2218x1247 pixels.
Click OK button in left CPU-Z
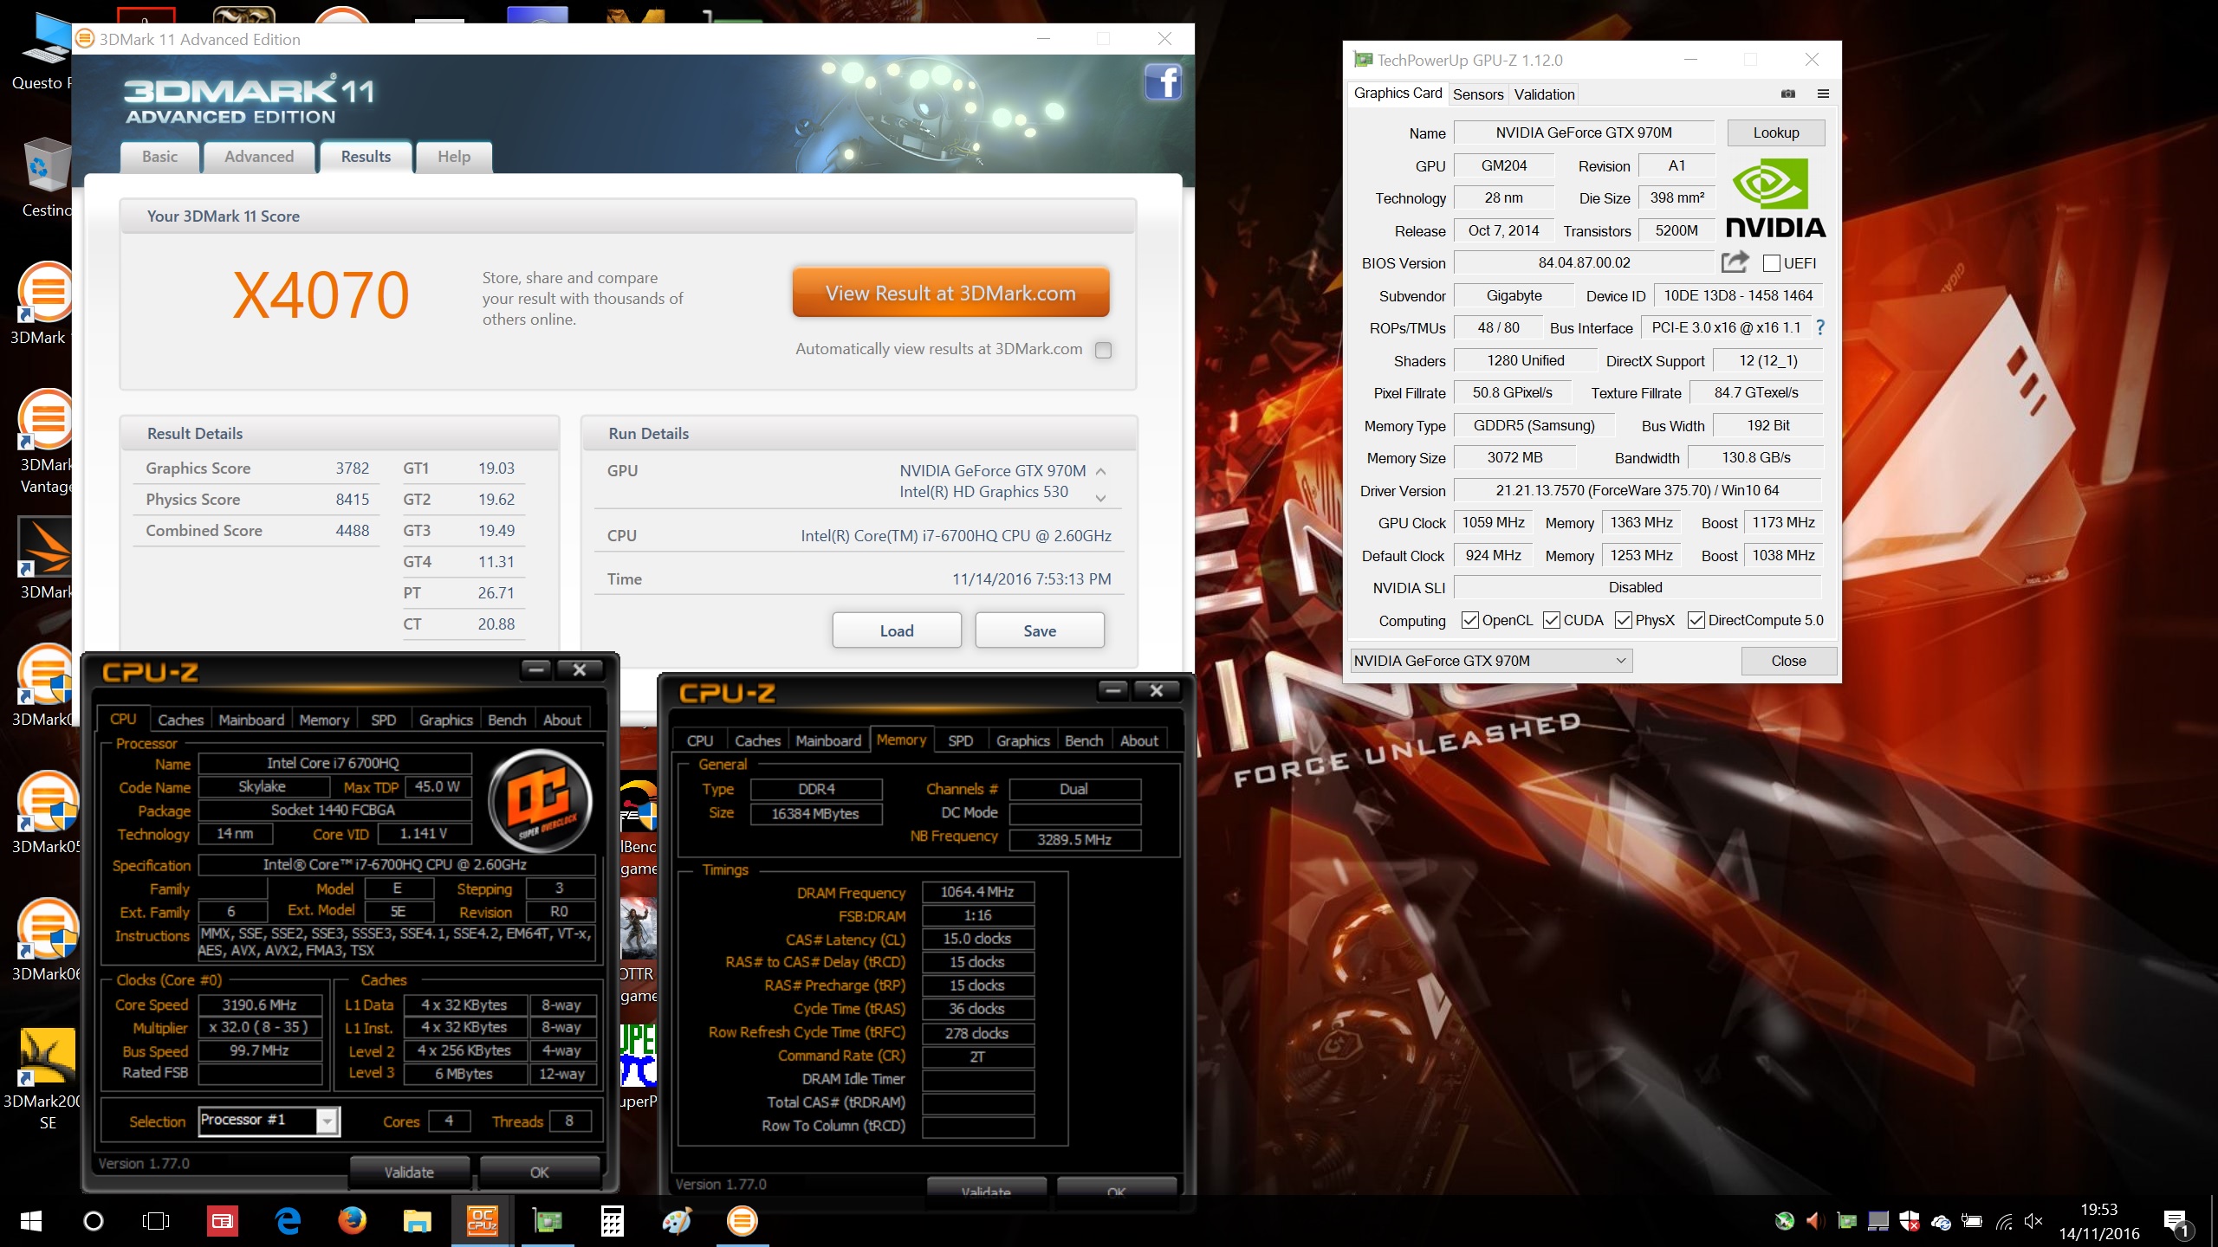click(x=539, y=1172)
